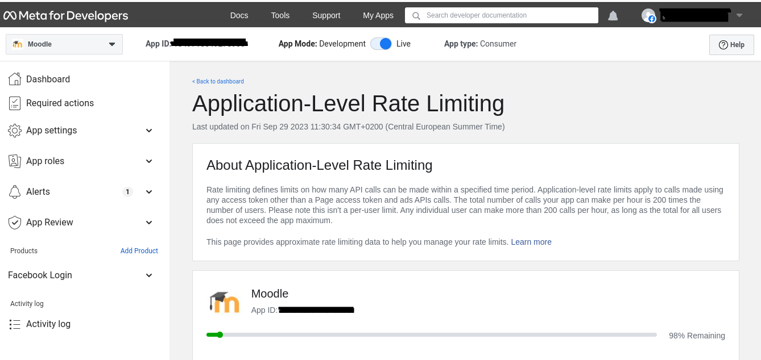
Task: Click the Alerts bell icon in sidebar
Action: (x=15, y=191)
